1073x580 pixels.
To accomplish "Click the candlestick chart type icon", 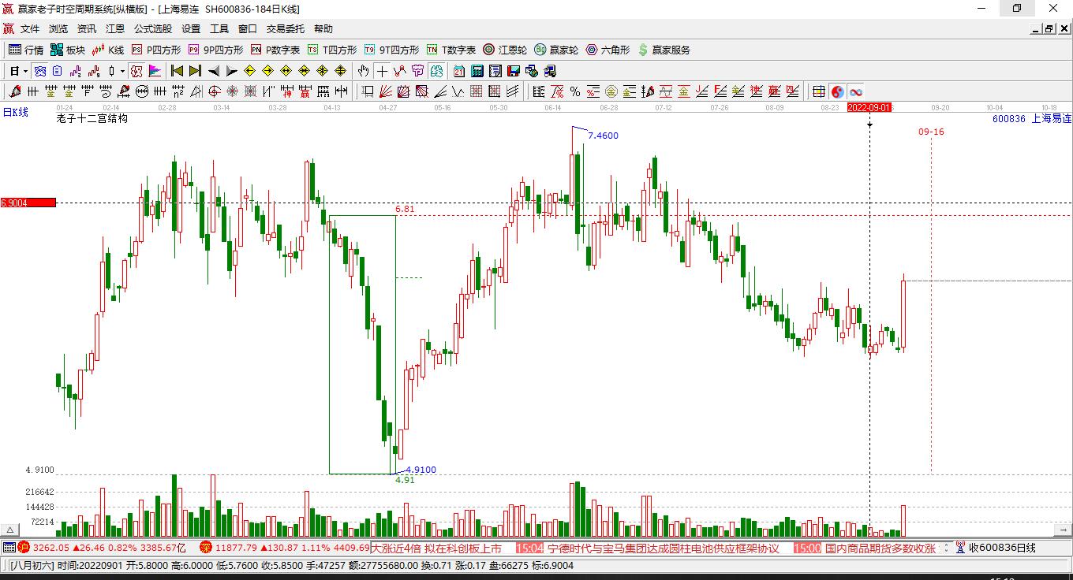I will pos(111,71).
